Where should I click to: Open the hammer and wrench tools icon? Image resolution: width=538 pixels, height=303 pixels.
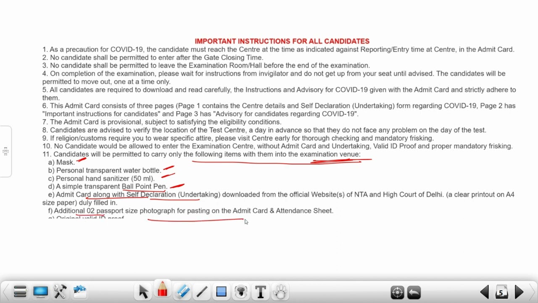point(60,291)
